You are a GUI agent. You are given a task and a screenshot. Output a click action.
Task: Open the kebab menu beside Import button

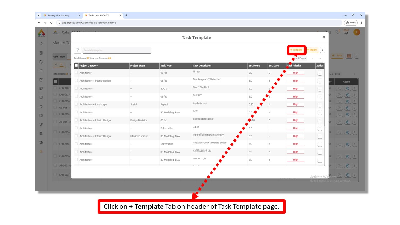point(323,50)
